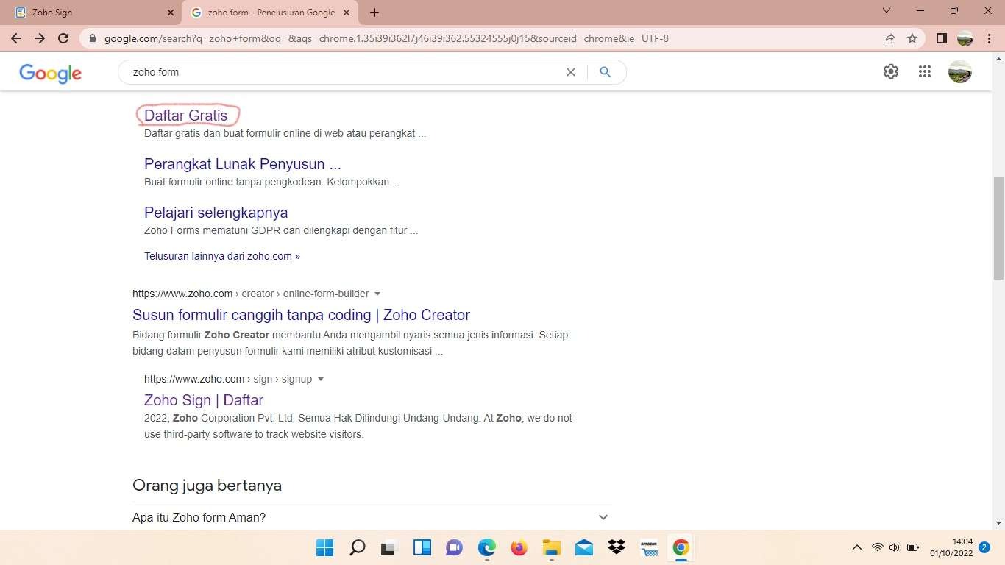Select the zoho form Google tab

click(269, 13)
